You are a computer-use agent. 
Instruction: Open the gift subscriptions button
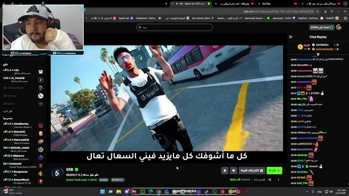click(252, 171)
